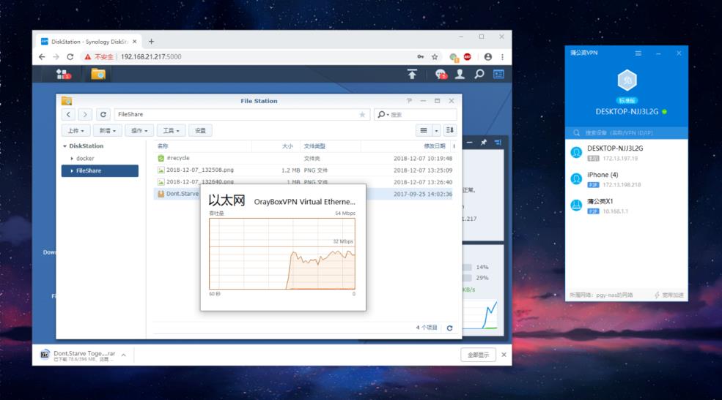Open the 操作 action dropdown
Screen dimensions: 722x400
pyautogui.click(x=139, y=130)
